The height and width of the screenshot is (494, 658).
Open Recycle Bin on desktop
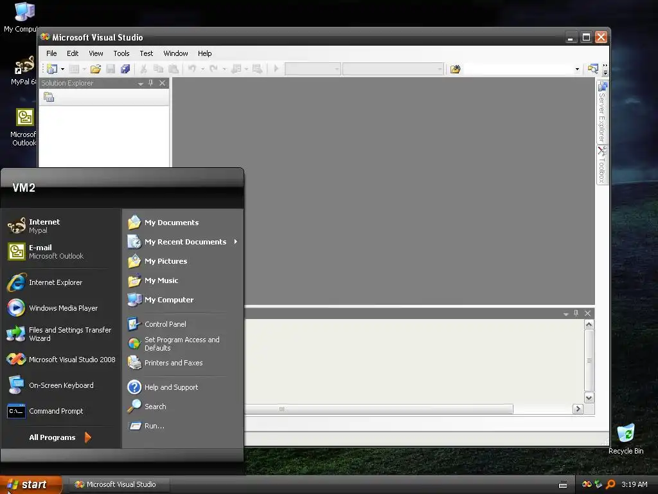point(626,439)
